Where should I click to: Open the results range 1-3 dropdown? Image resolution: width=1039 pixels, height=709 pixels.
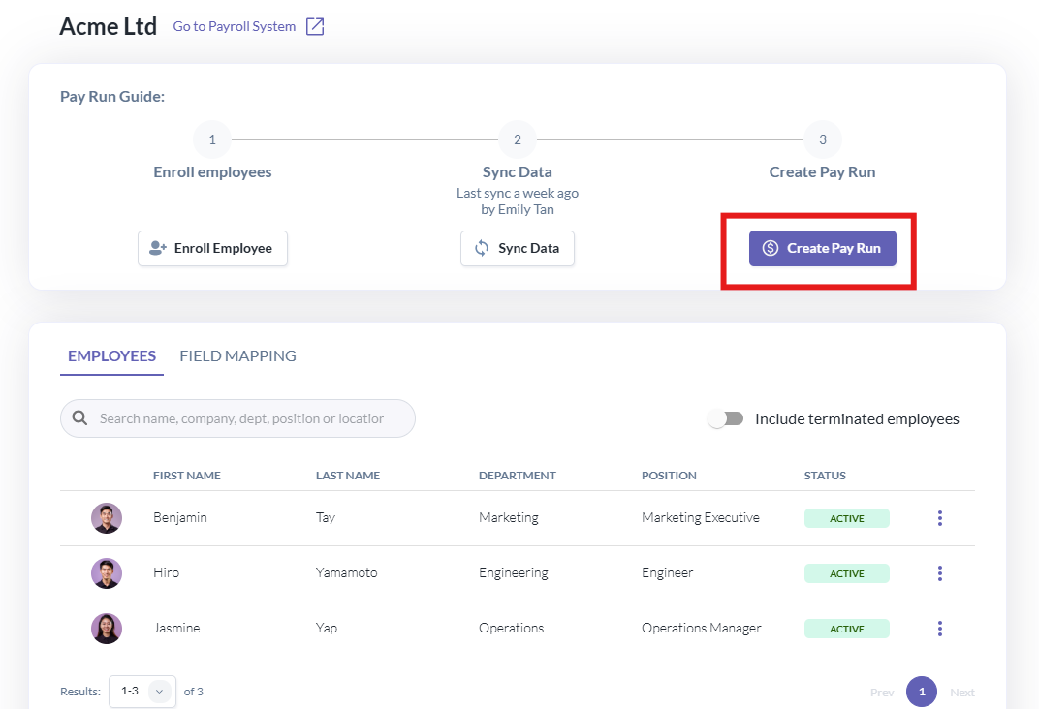pos(142,692)
